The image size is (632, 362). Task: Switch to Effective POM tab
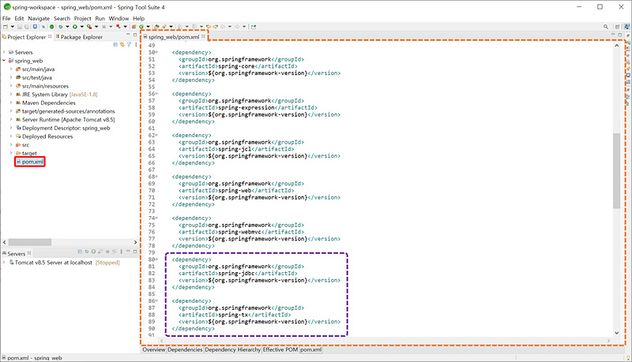(x=280, y=349)
